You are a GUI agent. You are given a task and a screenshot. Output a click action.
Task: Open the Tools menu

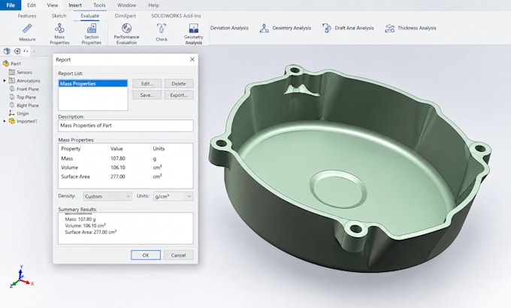[x=99, y=5]
